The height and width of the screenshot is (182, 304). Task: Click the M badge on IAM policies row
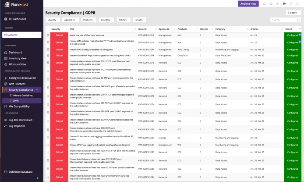tap(300, 42)
